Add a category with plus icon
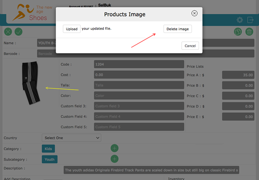Image resolution: width=259 pixels, height=180 pixels. tap(114, 148)
